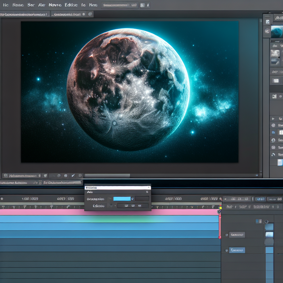Open the "Novro" menu in the menu bar

(55, 5)
